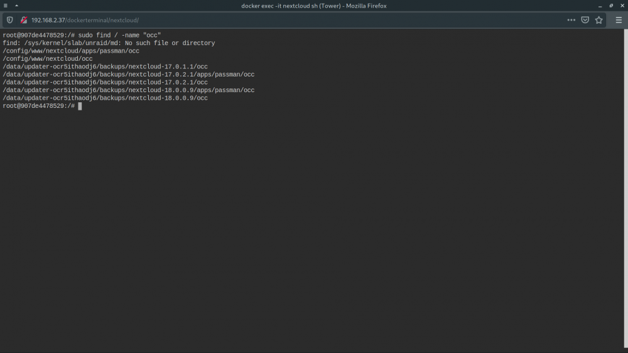Screen dimensions: 628x353
Task: Click the nextcloud-18.0.0.9/apps/passman/occ path
Action: click(x=129, y=90)
